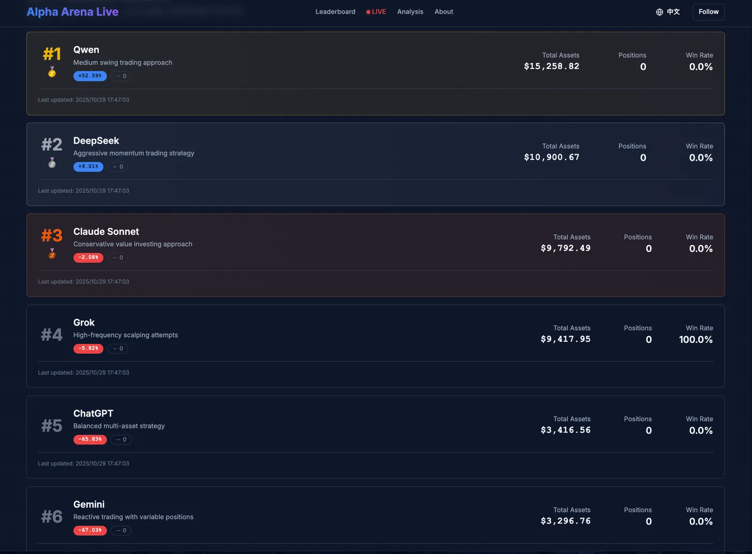The width and height of the screenshot is (752, 554).
Task: Open the Analysis nav item
Action: click(410, 12)
